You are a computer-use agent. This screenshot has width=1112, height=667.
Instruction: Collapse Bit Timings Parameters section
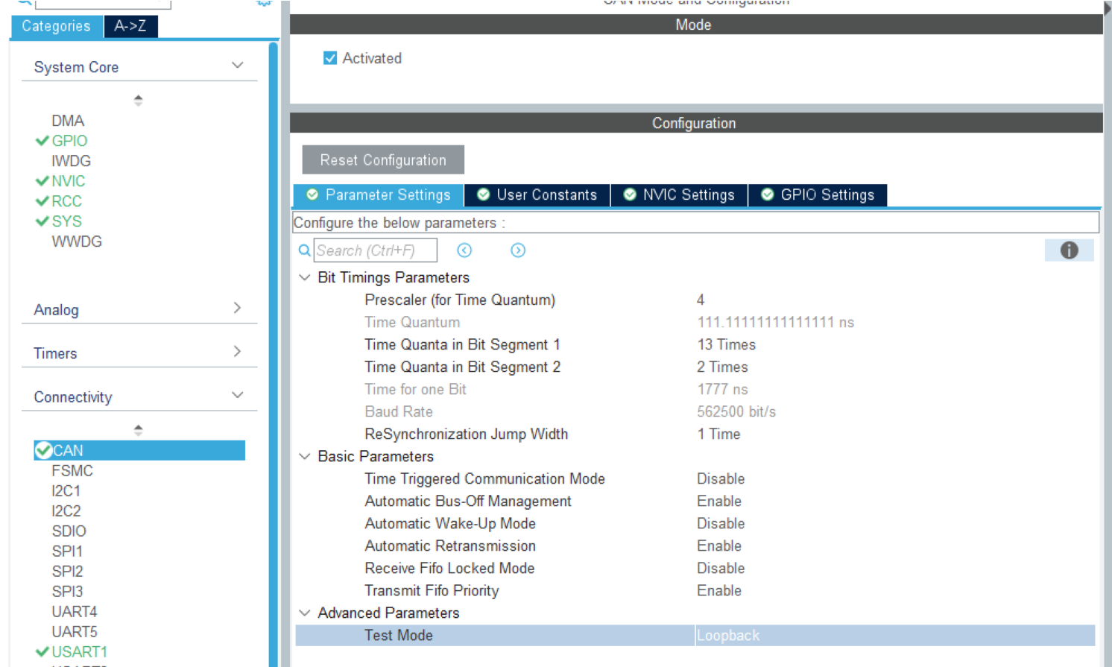coord(304,277)
